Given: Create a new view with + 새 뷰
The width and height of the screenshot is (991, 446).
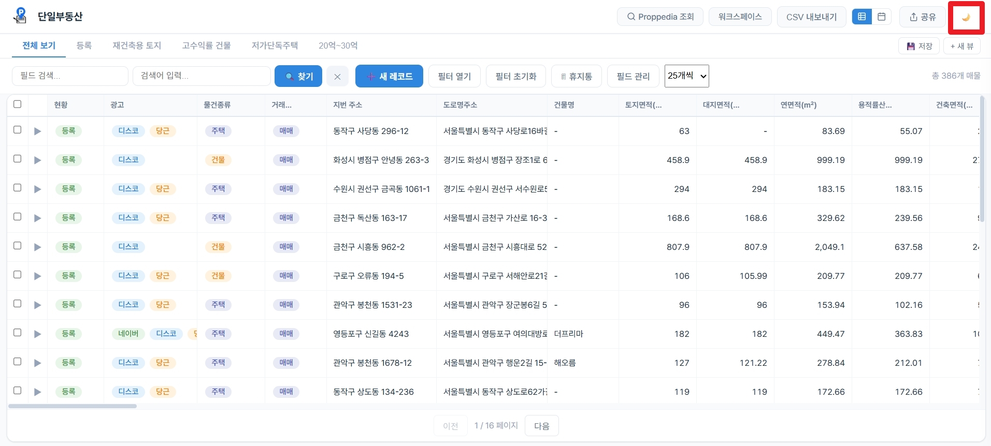Looking at the screenshot, I should pos(961,46).
